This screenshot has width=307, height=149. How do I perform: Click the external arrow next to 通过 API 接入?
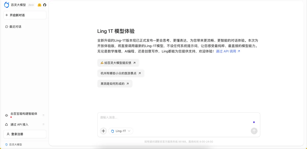pos(43,125)
